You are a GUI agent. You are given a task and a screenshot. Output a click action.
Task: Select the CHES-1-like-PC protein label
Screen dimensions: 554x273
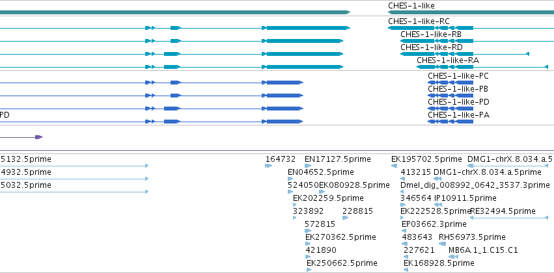(x=458, y=76)
